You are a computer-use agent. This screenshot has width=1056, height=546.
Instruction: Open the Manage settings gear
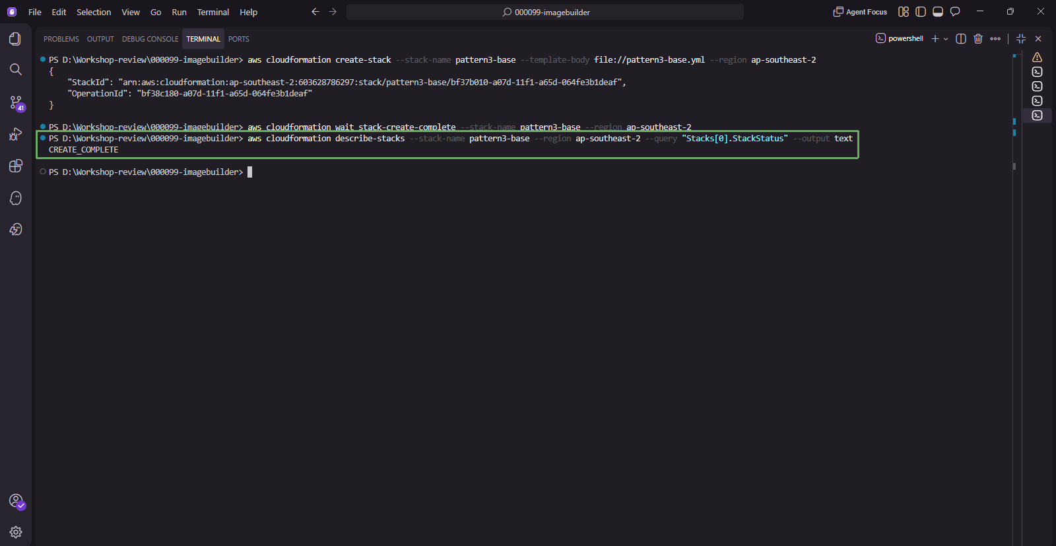(15, 532)
